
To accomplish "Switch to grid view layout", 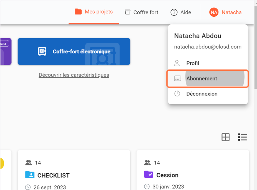I will point(225,137).
